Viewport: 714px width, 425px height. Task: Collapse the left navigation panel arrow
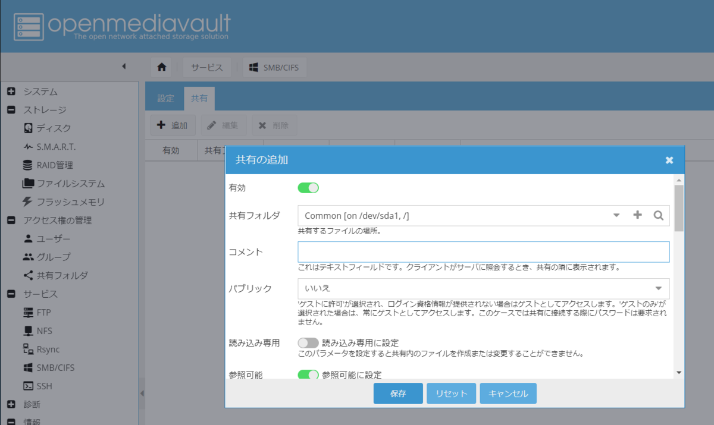click(124, 66)
